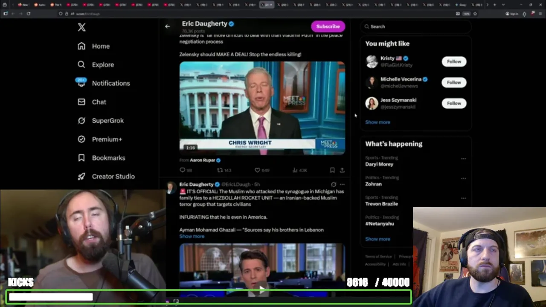Play the Chris Wright Meet the Press video

click(262, 108)
